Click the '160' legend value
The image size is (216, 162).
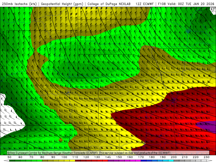click(130, 157)
